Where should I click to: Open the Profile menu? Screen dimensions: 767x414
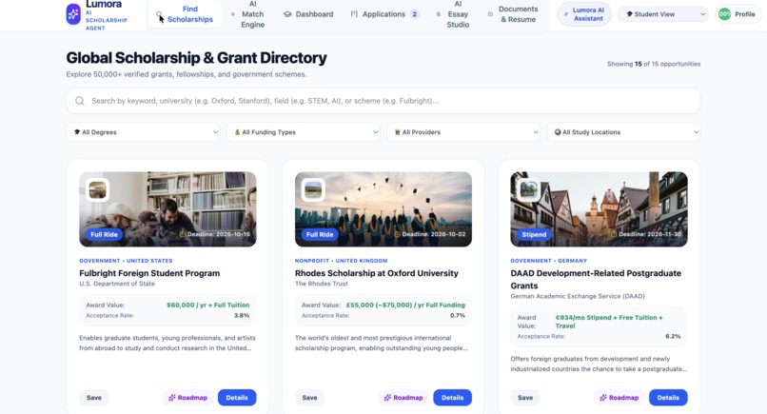tap(738, 14)
